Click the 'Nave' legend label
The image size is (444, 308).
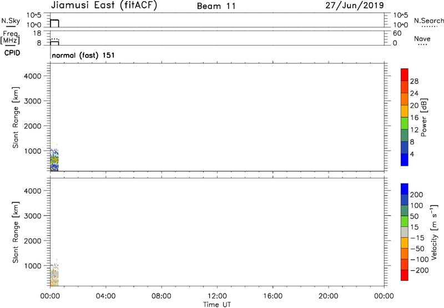[422, 39]
